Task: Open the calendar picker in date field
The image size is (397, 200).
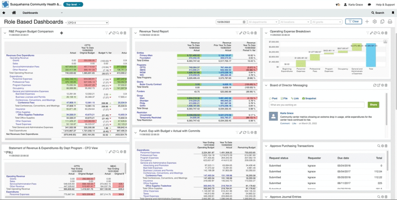Action: tap(244, 22)
